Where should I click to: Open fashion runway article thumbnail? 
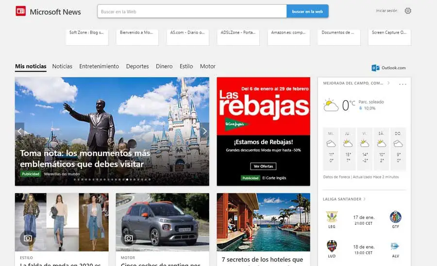(62, 222)
